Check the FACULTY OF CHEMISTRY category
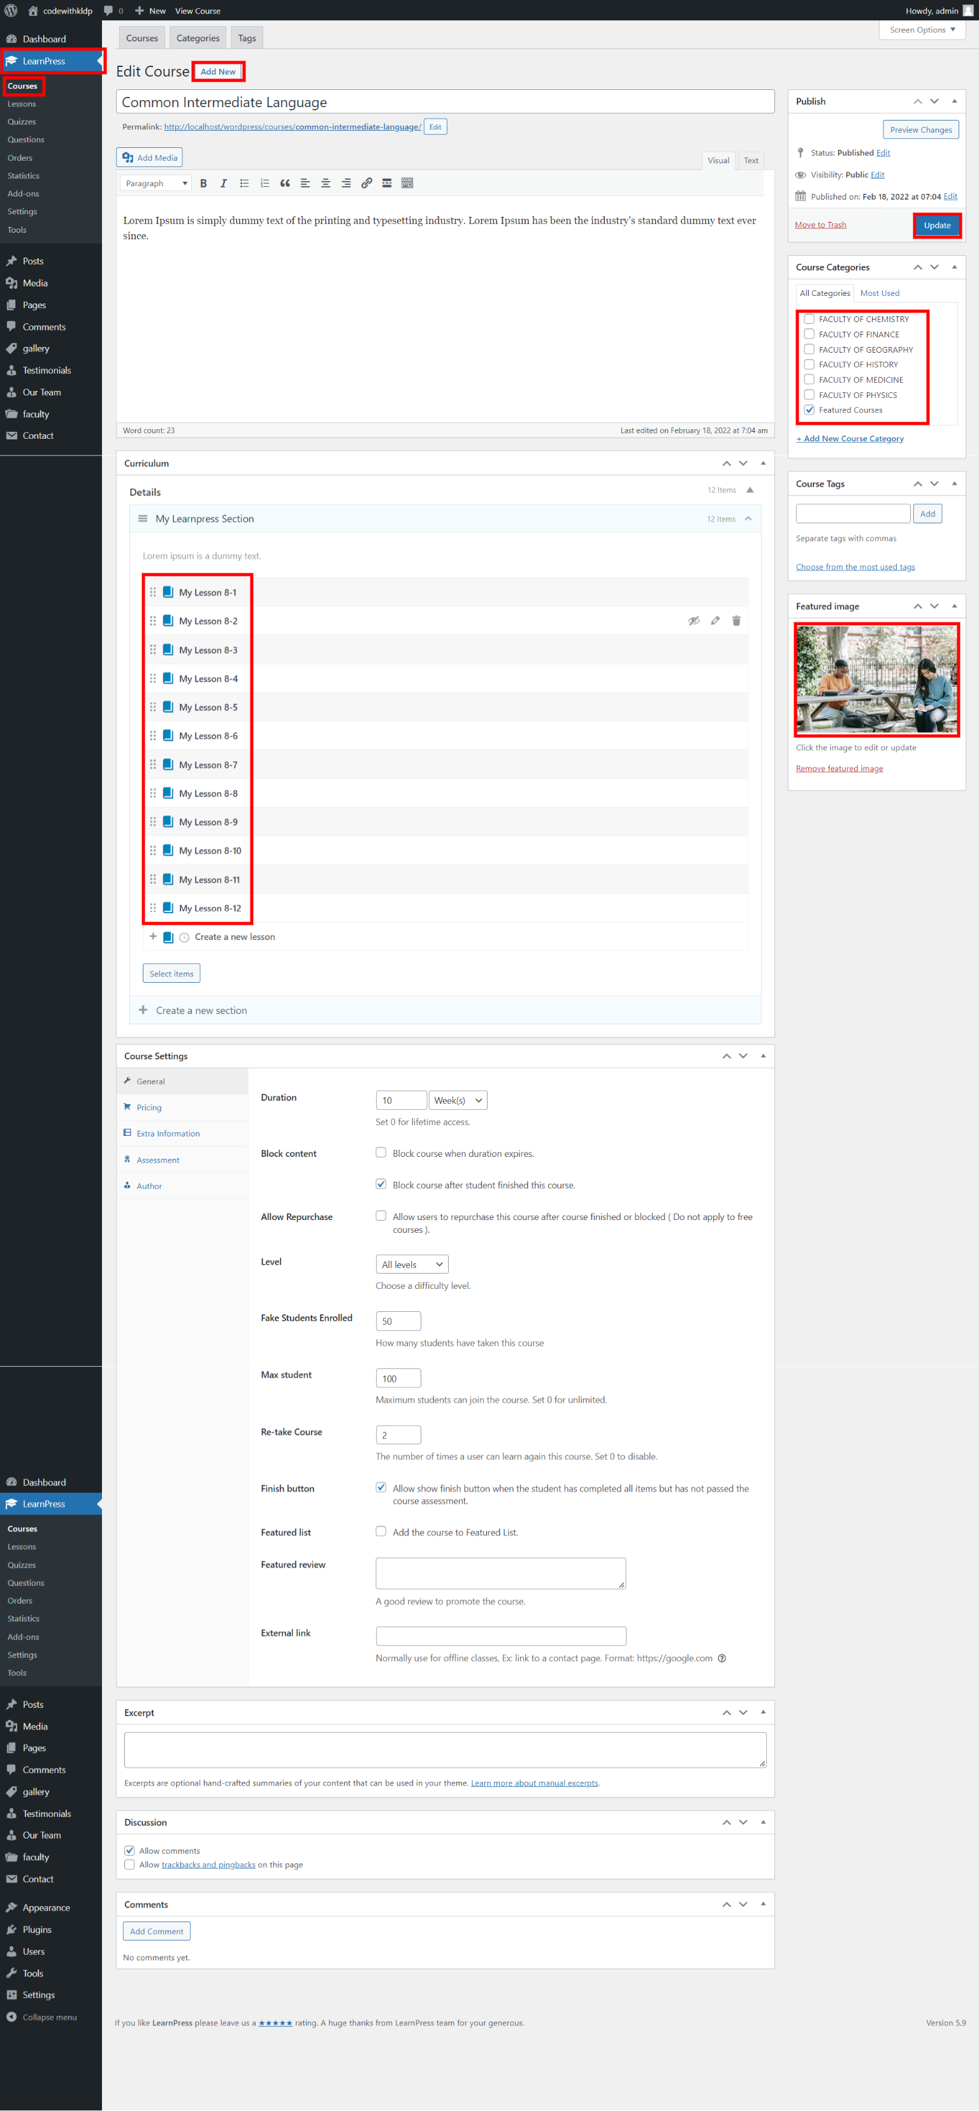This screenshot has width=979, height=2111. coord(809,319)
